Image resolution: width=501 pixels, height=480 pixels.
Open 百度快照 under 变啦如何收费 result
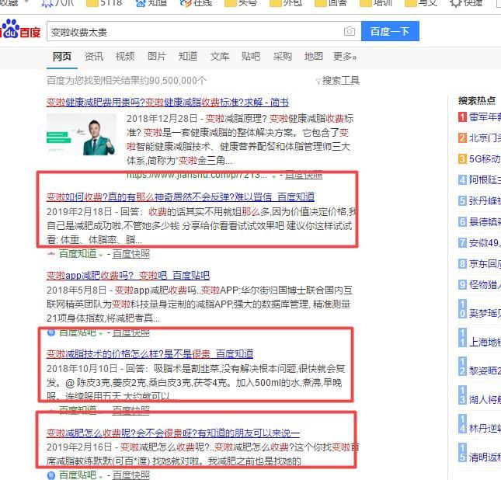click(x=131, y=254)
